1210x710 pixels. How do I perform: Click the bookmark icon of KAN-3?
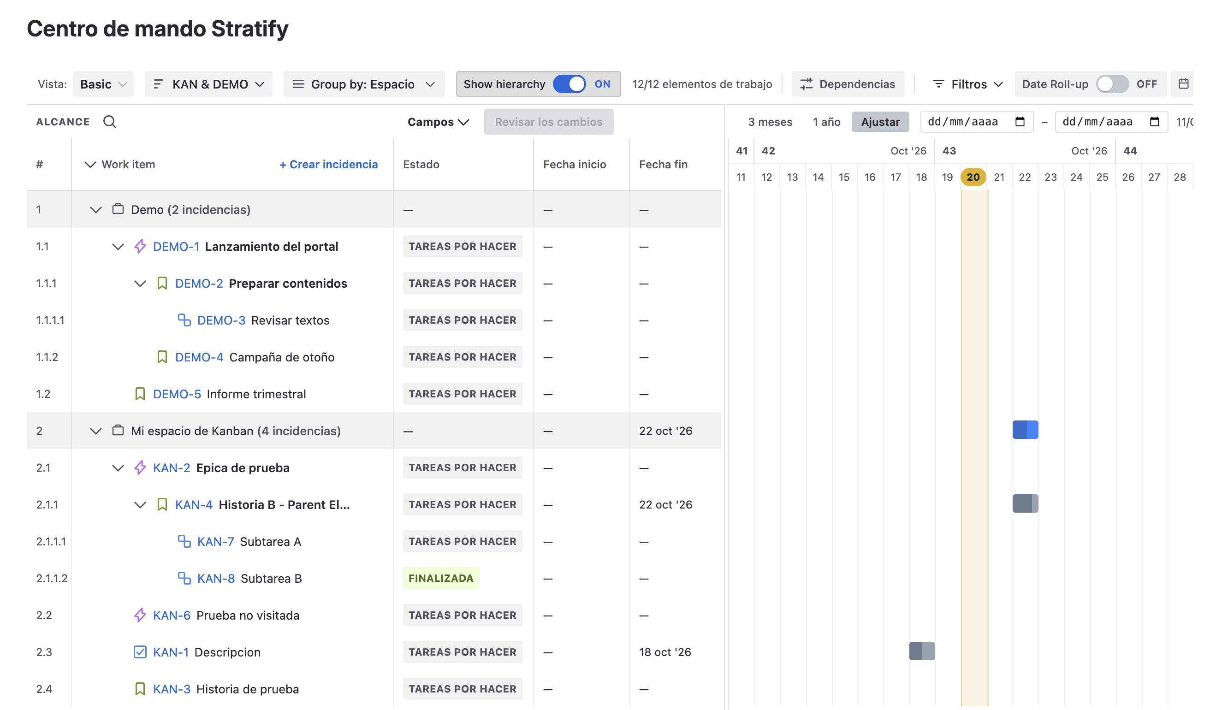coord(140,689)
